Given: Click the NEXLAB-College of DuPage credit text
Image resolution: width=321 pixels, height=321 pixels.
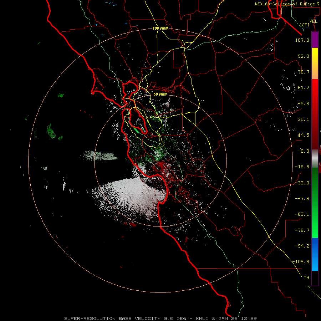Looking at the screenshot, I should (287, 4).
